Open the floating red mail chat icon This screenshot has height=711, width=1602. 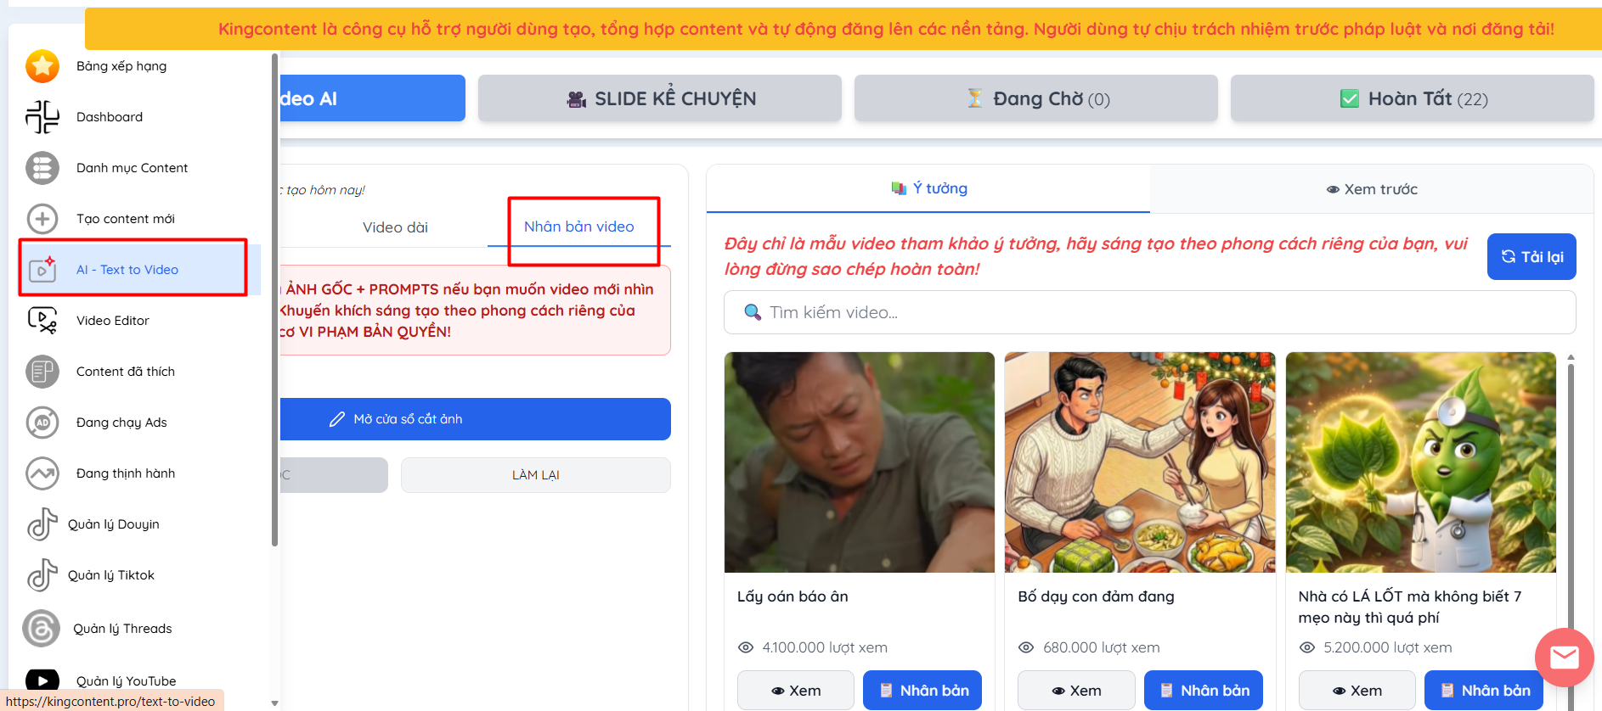pos(1564,658)
